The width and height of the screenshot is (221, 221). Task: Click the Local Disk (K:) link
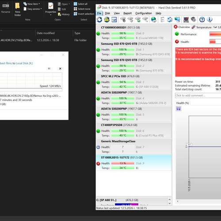coord(24,63)
